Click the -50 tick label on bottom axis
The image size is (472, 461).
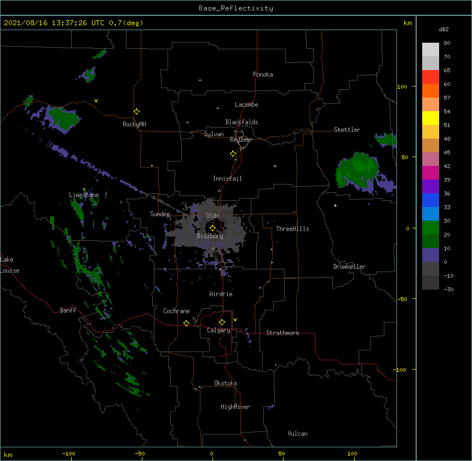(x=140, y=454)
